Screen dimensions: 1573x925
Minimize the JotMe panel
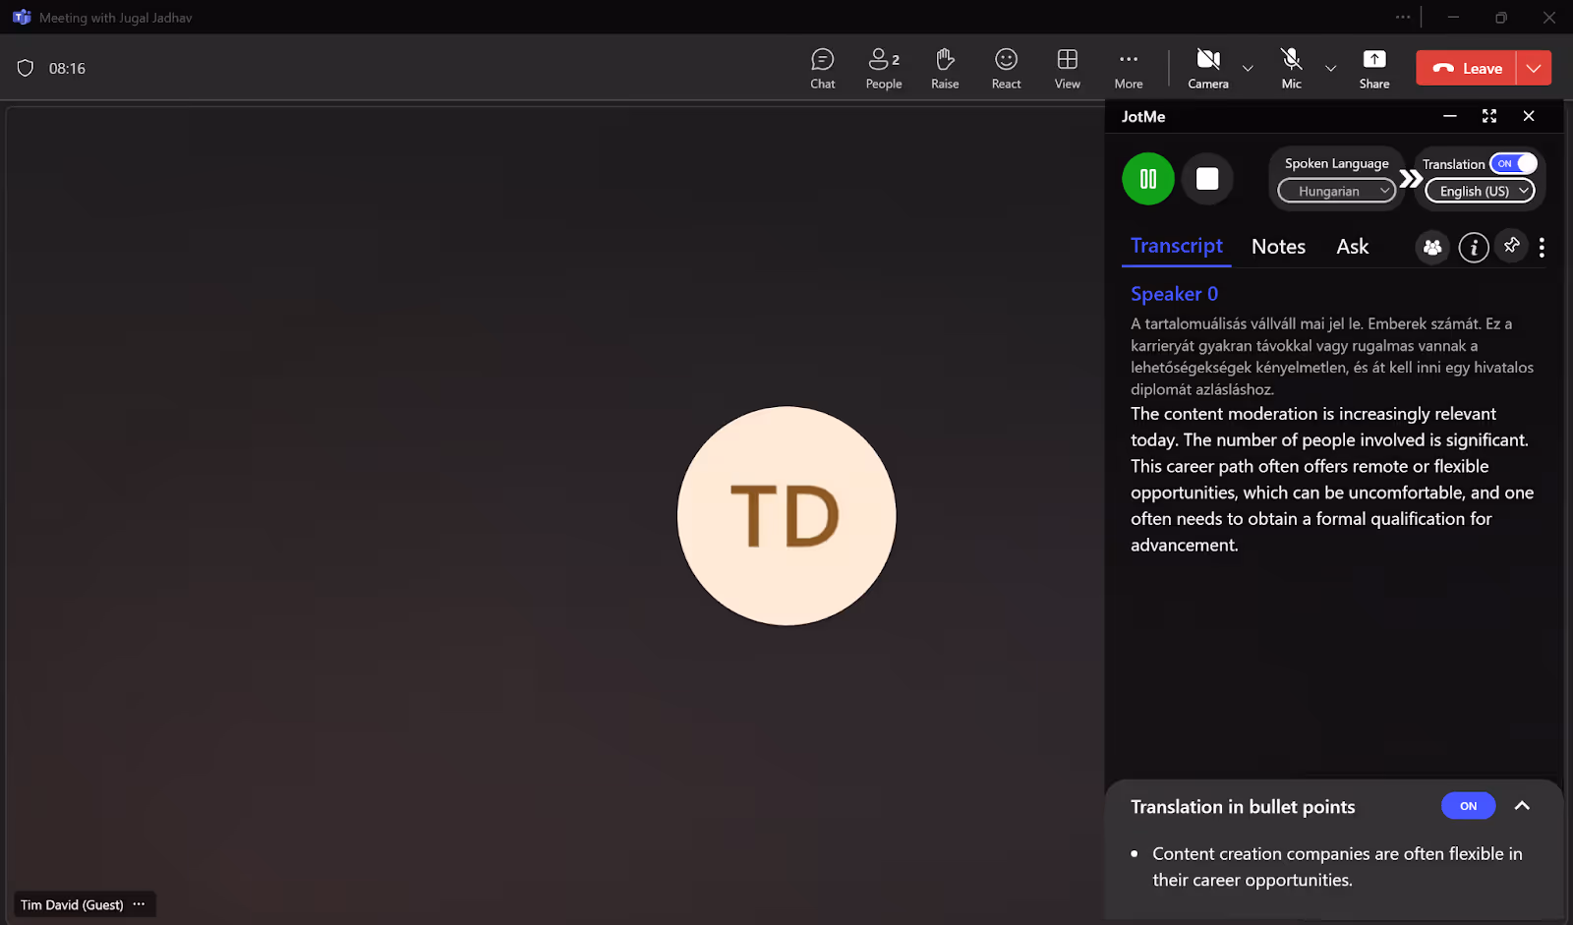click(x=1450, y=116)
